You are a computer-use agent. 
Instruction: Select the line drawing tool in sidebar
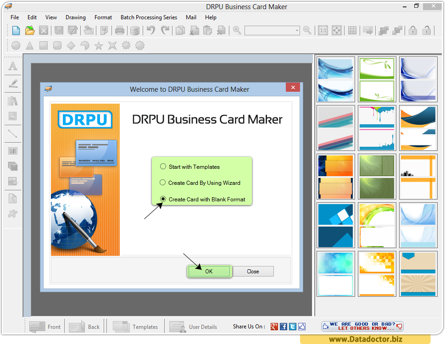(x=13, y=133)
